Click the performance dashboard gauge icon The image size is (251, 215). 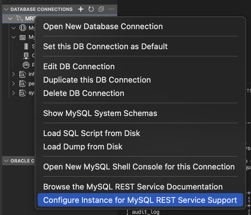[26, 65]
